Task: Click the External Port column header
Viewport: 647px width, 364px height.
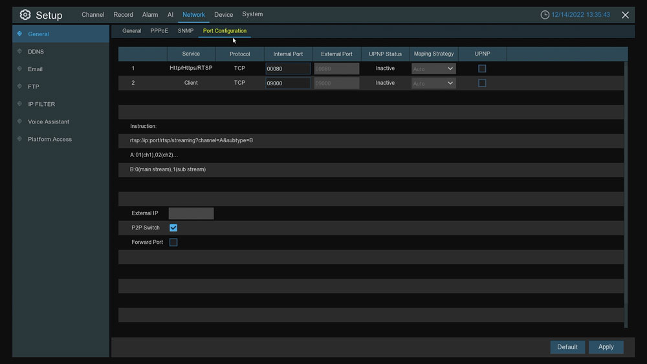Action: tap(336, 54)
